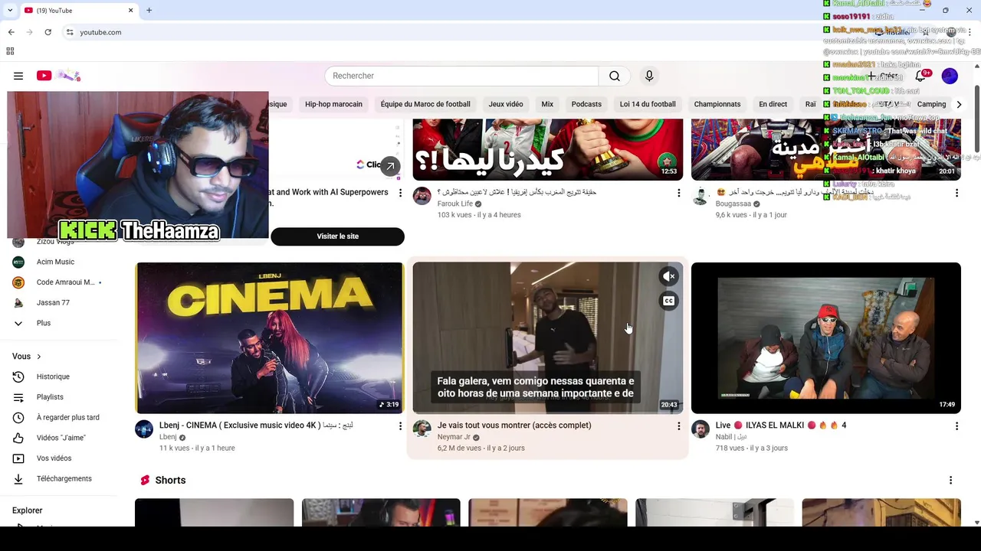Open the Shorts section heading
Screen dimensions: 981x551
170,480
